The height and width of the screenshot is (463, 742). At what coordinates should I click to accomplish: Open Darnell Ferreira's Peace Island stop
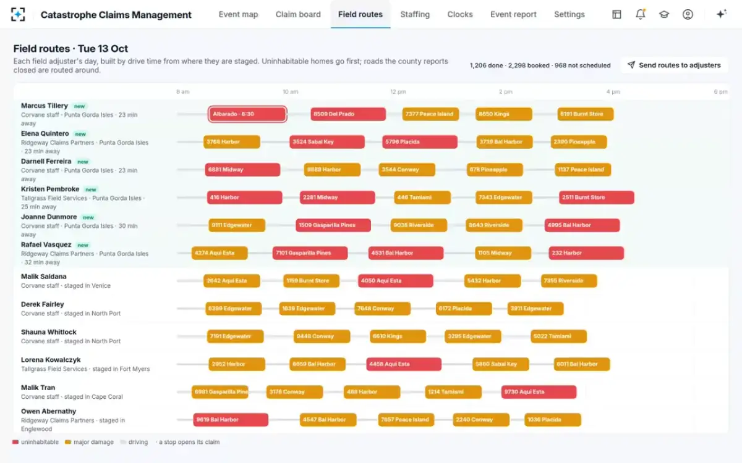(x=583, y=170)
